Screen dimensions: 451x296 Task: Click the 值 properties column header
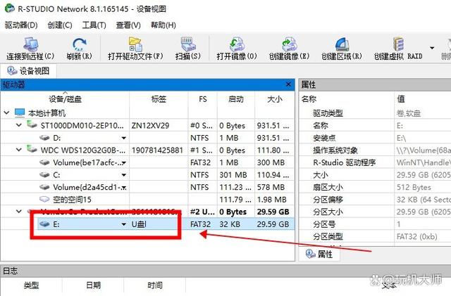(x=423, y=99)
